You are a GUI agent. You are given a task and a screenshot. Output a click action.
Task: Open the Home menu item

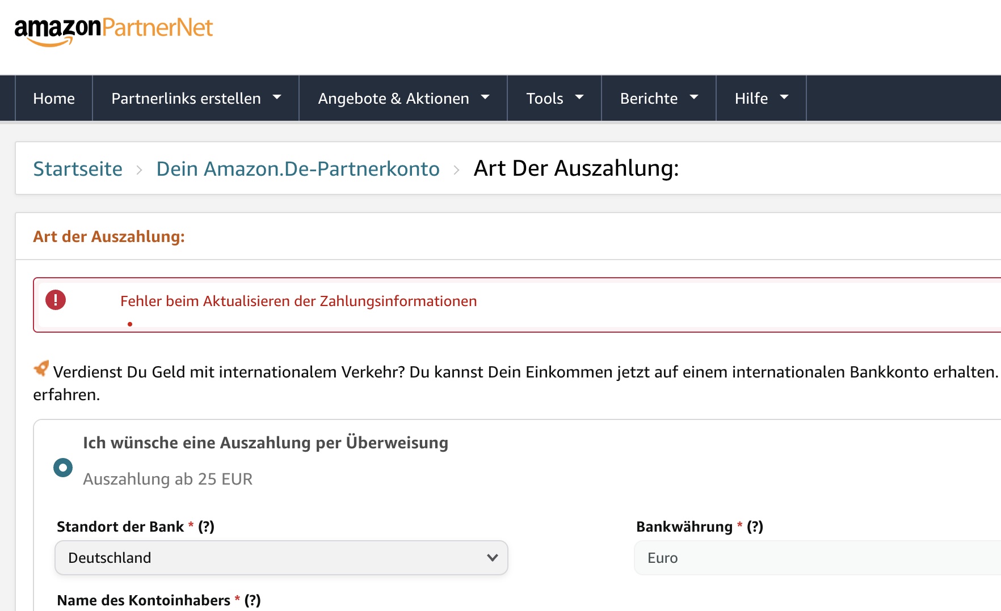[x=54, y=97]
